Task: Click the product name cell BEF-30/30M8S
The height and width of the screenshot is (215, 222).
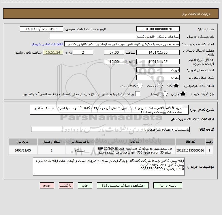Action: [x=135, y=150]
